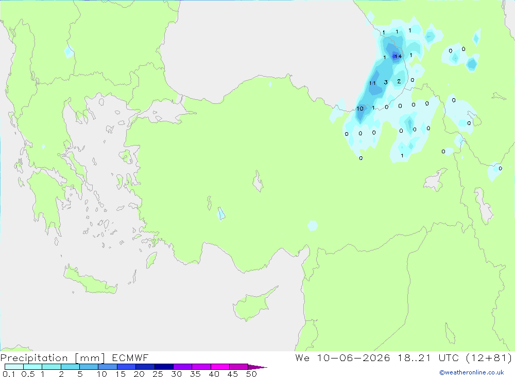Click the "(12+81)" forecast offset text
Viewport: 515px width, 377px height.
[489, 357]
